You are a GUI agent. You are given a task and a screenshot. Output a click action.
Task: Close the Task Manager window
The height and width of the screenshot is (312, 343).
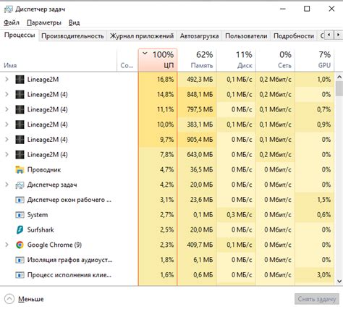331,9
